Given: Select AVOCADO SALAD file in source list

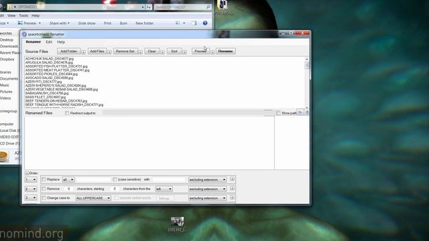Looking at the screenshot, I should pyautogui.click(x=49, y=78).
